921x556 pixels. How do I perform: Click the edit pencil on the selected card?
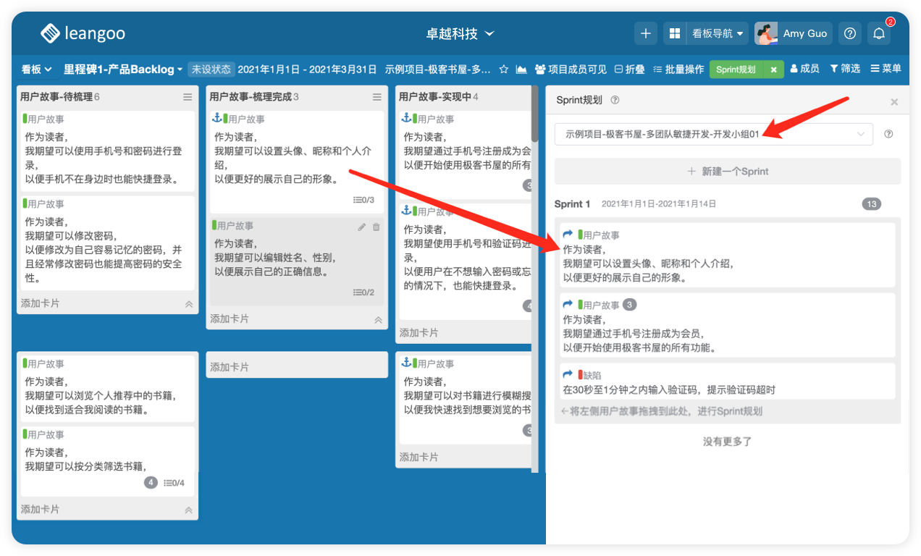click(362, 227)
